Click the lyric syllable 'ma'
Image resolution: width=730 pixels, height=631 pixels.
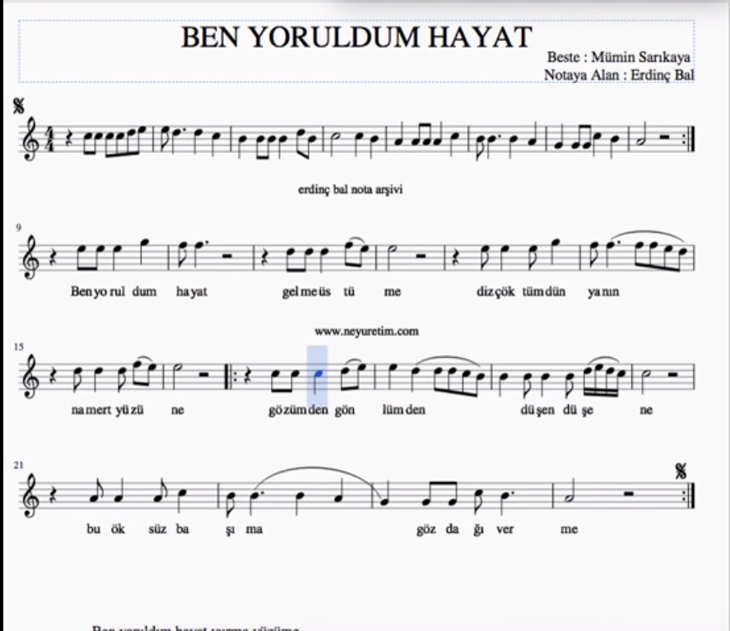(x=254, y=529)
